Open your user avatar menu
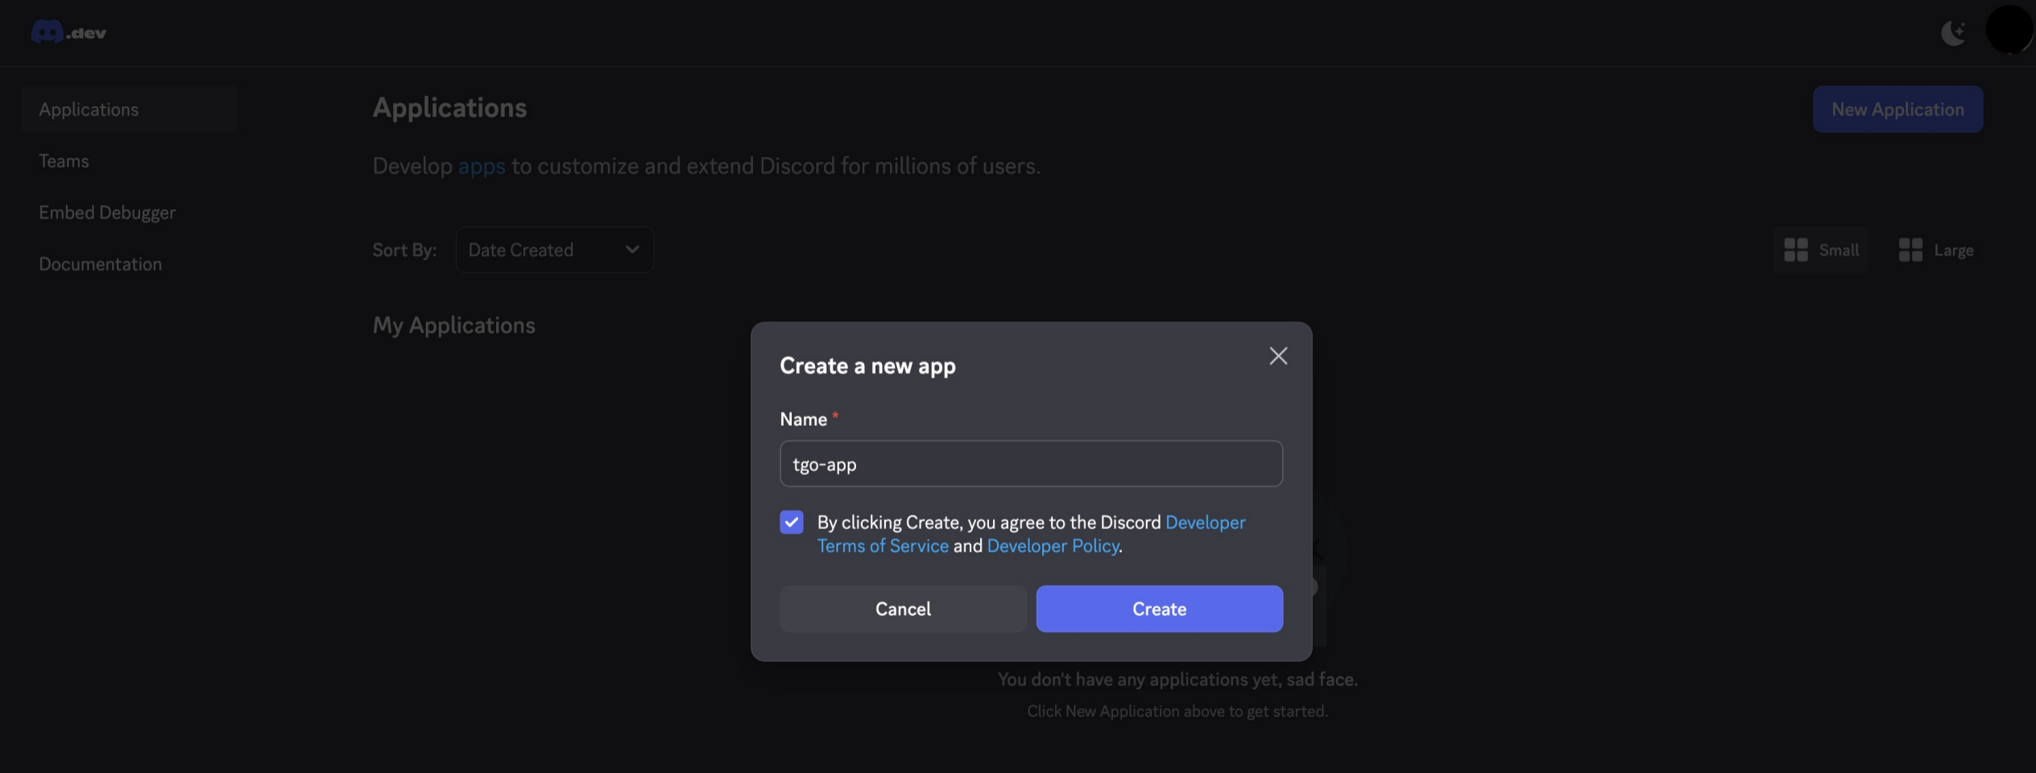Viewport: 2036px width, 773px height. pos(2009,31)
